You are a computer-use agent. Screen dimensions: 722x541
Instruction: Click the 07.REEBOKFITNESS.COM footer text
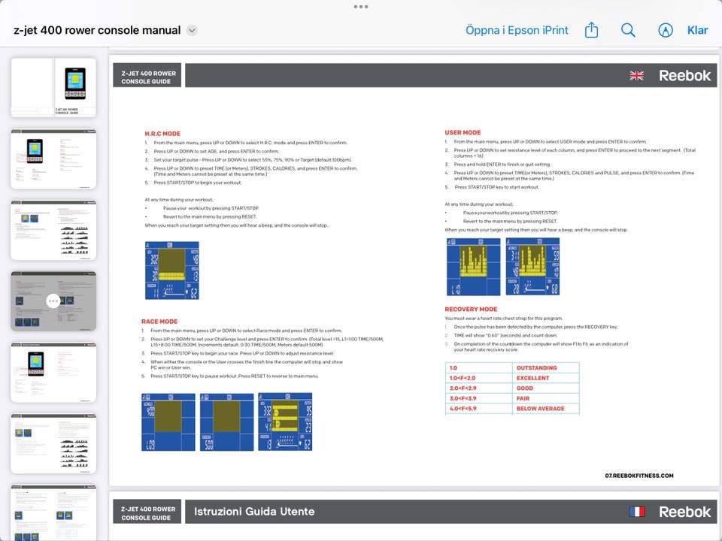coord(639,476)
